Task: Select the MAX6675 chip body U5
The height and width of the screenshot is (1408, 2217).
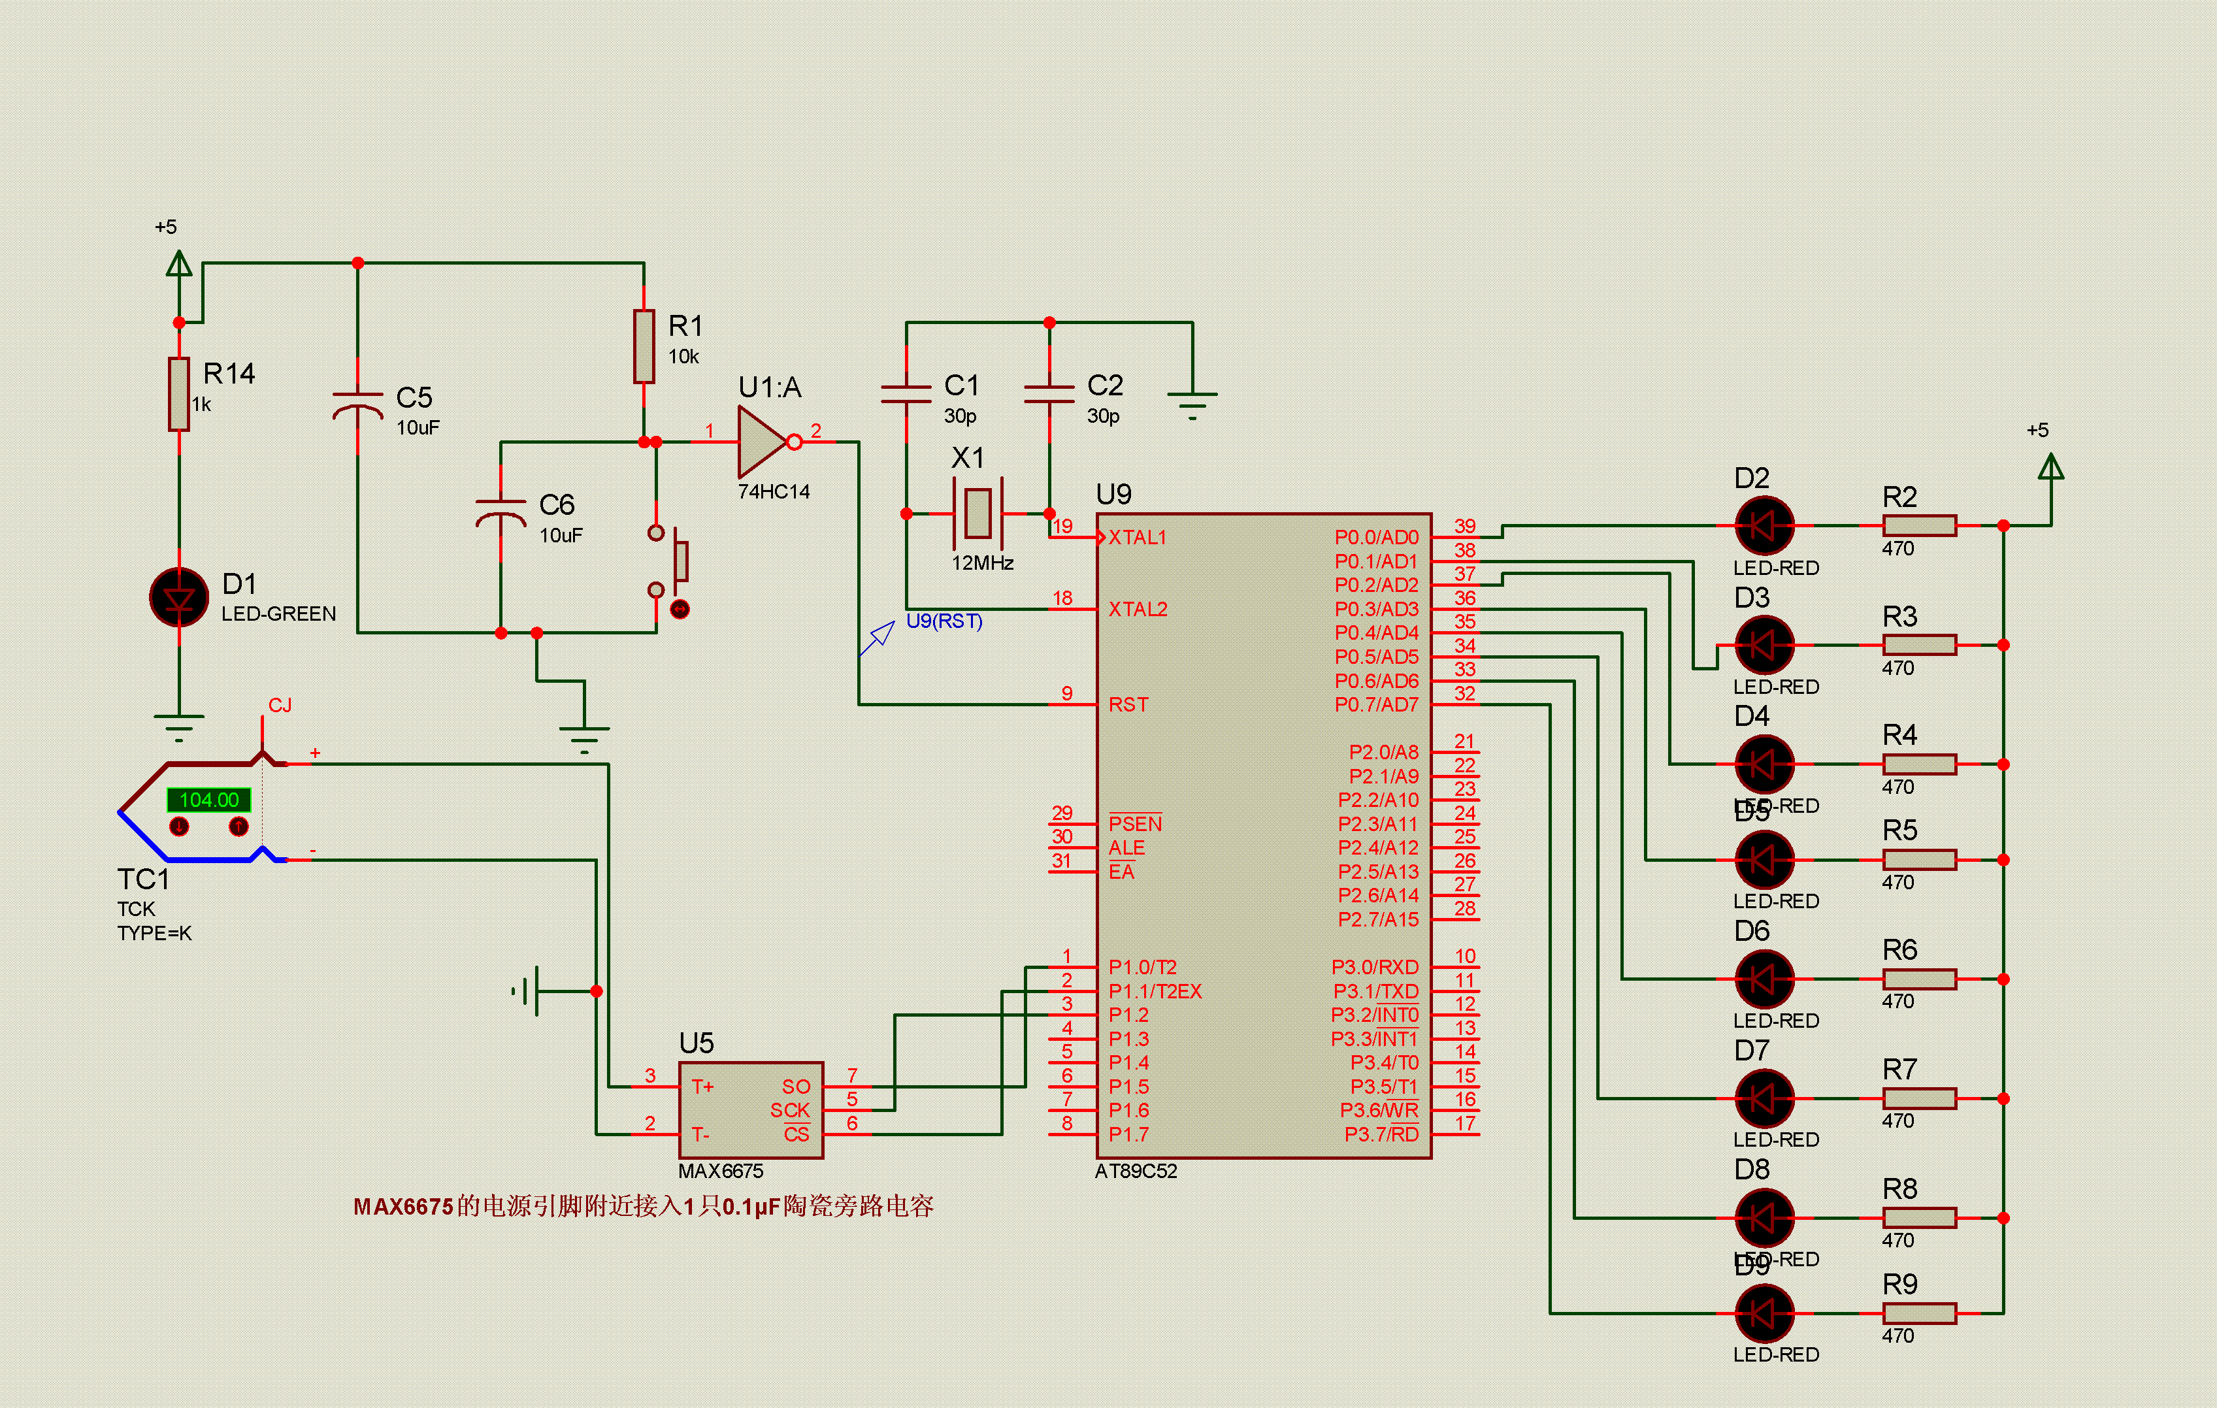Action: coord(751,1111)
